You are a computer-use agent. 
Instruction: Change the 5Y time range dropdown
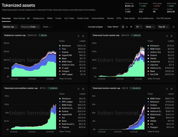click(x=139, y=27)
